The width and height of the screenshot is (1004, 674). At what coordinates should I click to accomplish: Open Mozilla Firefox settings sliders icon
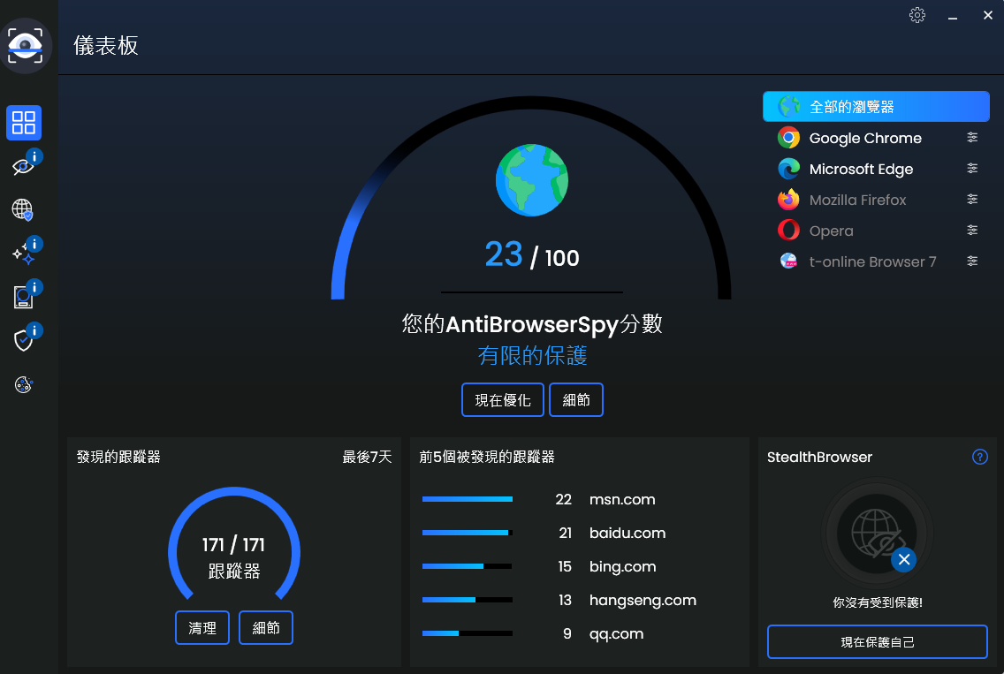tap(972, 199)
